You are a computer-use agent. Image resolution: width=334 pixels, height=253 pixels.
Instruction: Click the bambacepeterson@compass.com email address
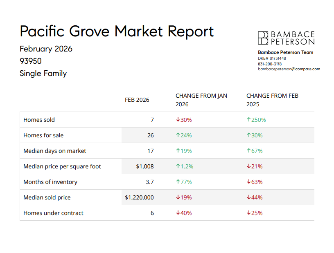(289, 69)
